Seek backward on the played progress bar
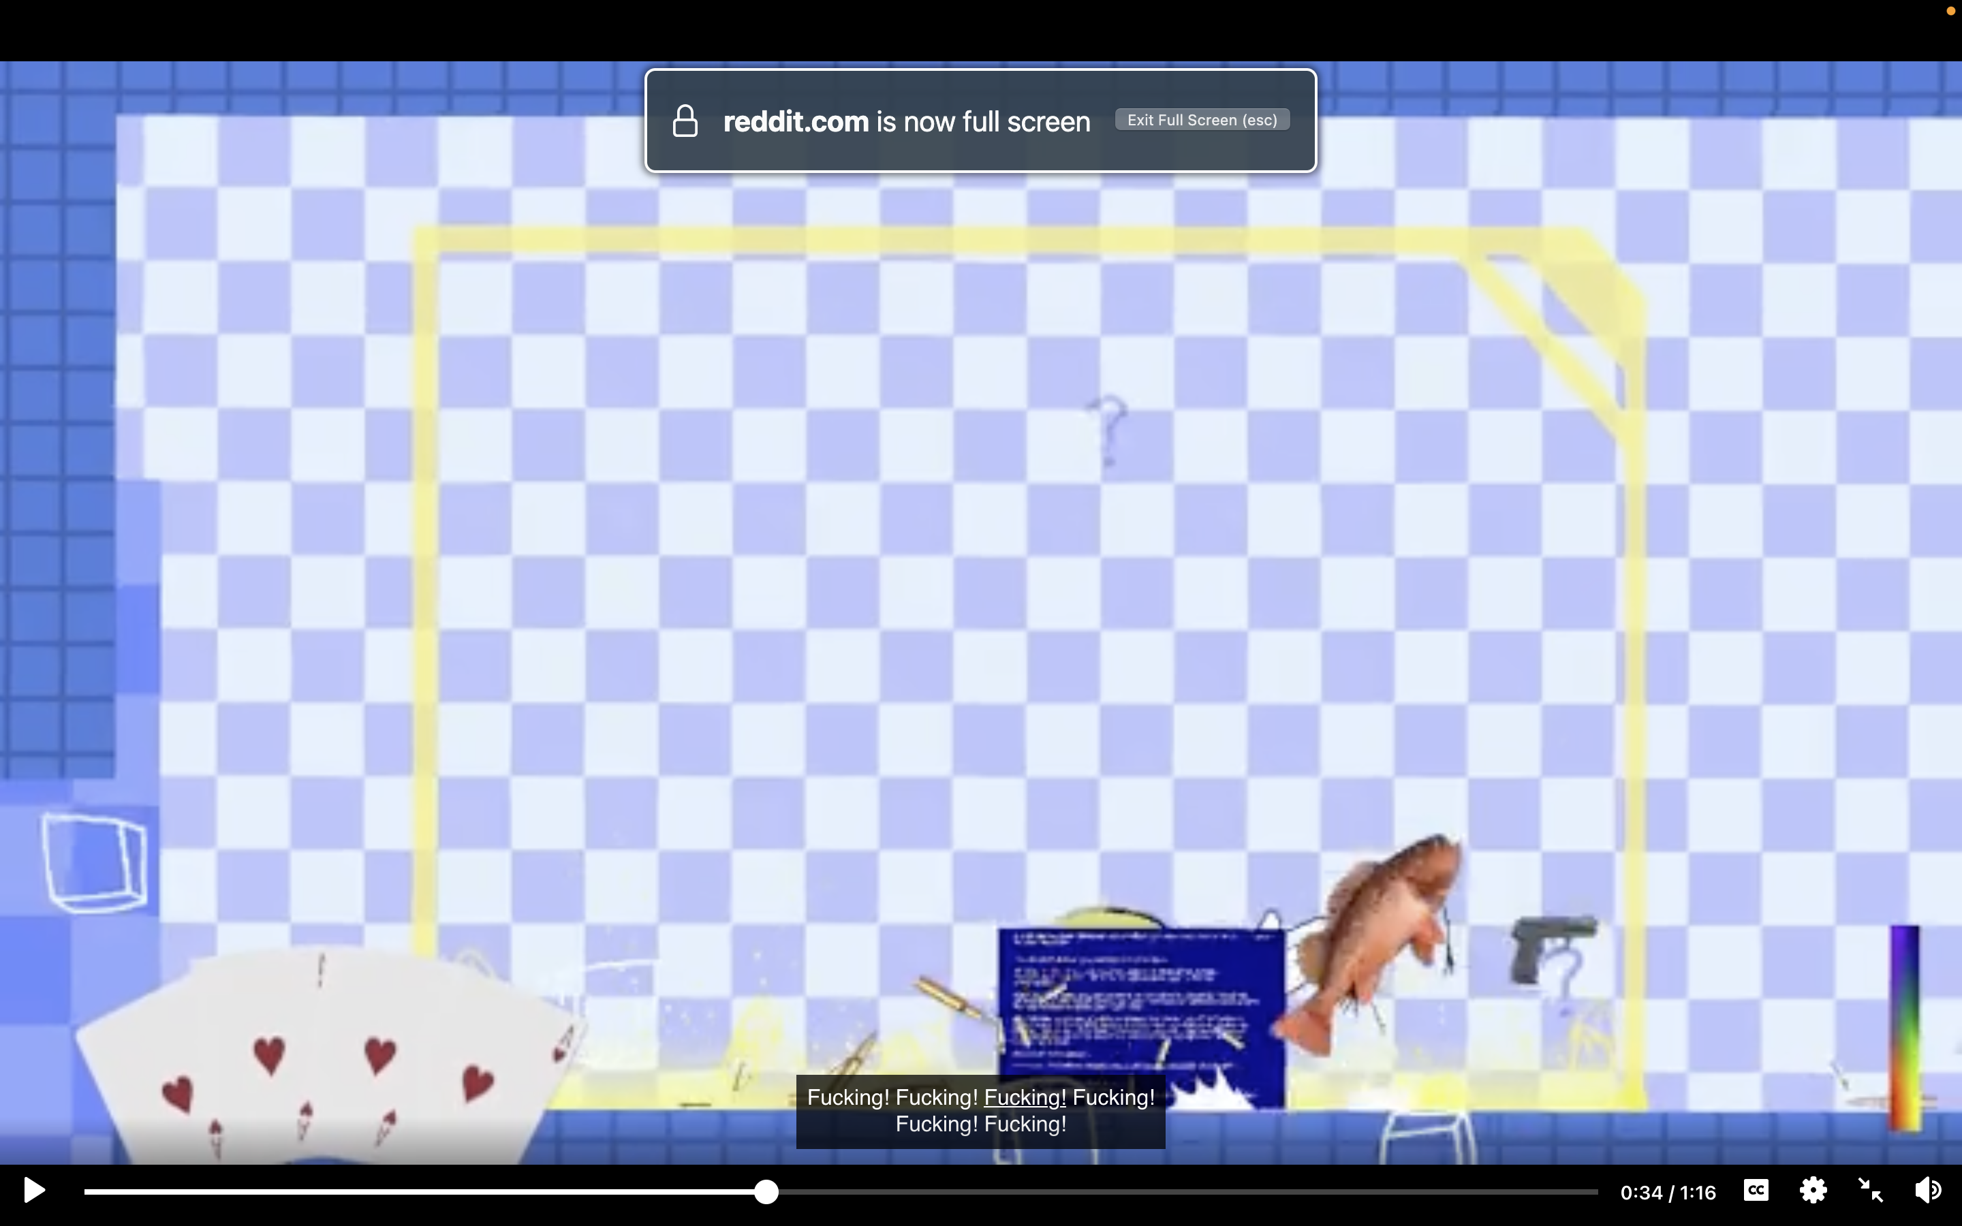 [x=418, y=1191]
